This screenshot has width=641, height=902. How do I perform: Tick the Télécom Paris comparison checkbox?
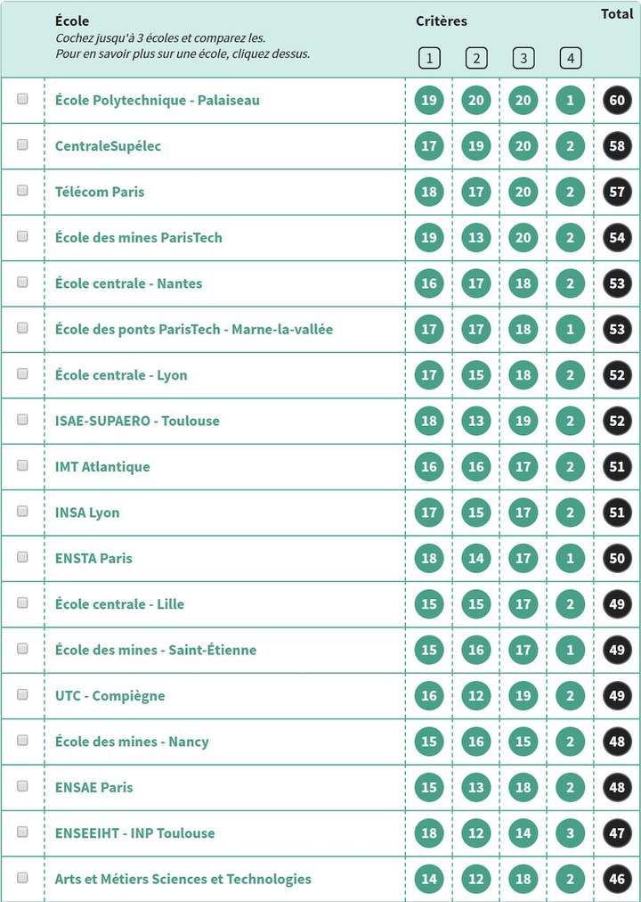(23, 191)
